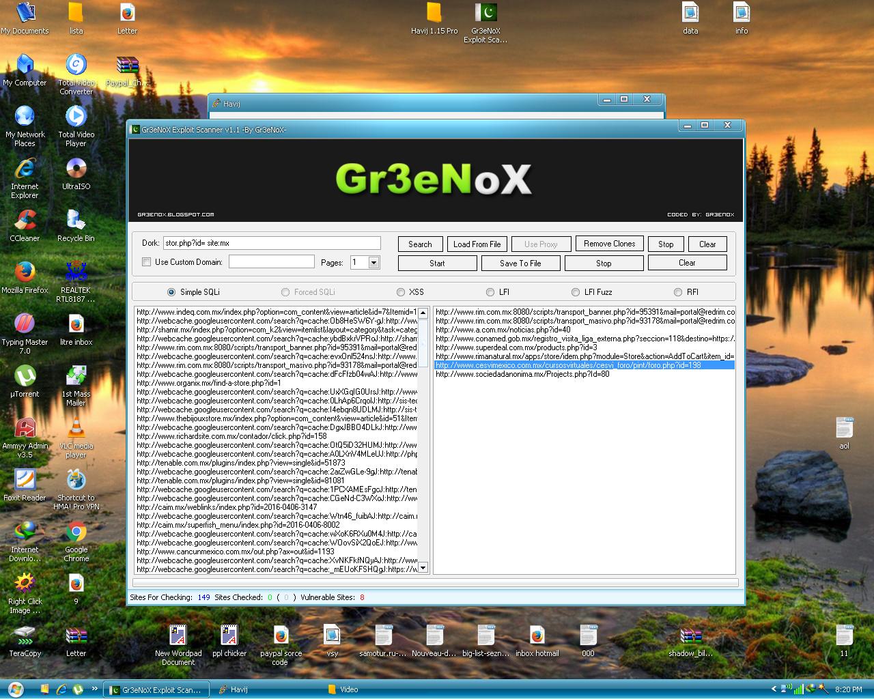Image resolution: width=874 pixels, height=699 pixels.
Task: Select the Havij 1.15 Pro folder icon
Action: [x=434, y=18]
